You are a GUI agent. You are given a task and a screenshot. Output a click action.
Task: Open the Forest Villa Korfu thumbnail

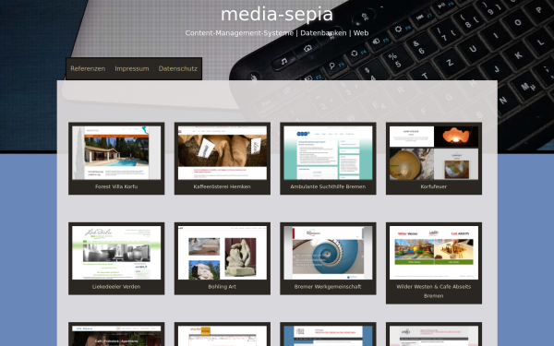116,153
